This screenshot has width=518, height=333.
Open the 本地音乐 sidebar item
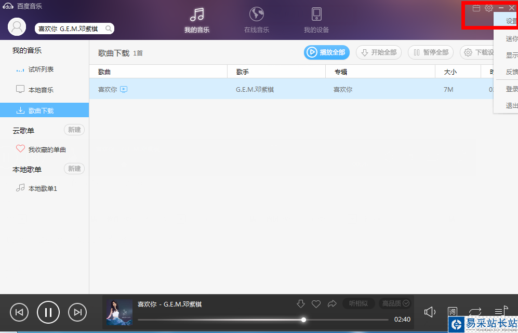pos(44,90)
